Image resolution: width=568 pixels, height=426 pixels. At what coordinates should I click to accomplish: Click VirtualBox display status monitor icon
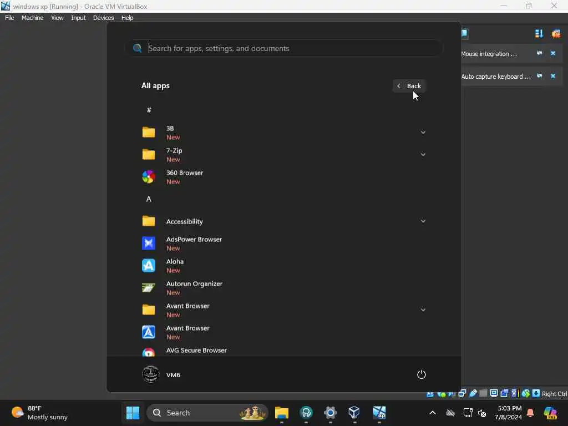pyautogui.click(x=493, y=393)
